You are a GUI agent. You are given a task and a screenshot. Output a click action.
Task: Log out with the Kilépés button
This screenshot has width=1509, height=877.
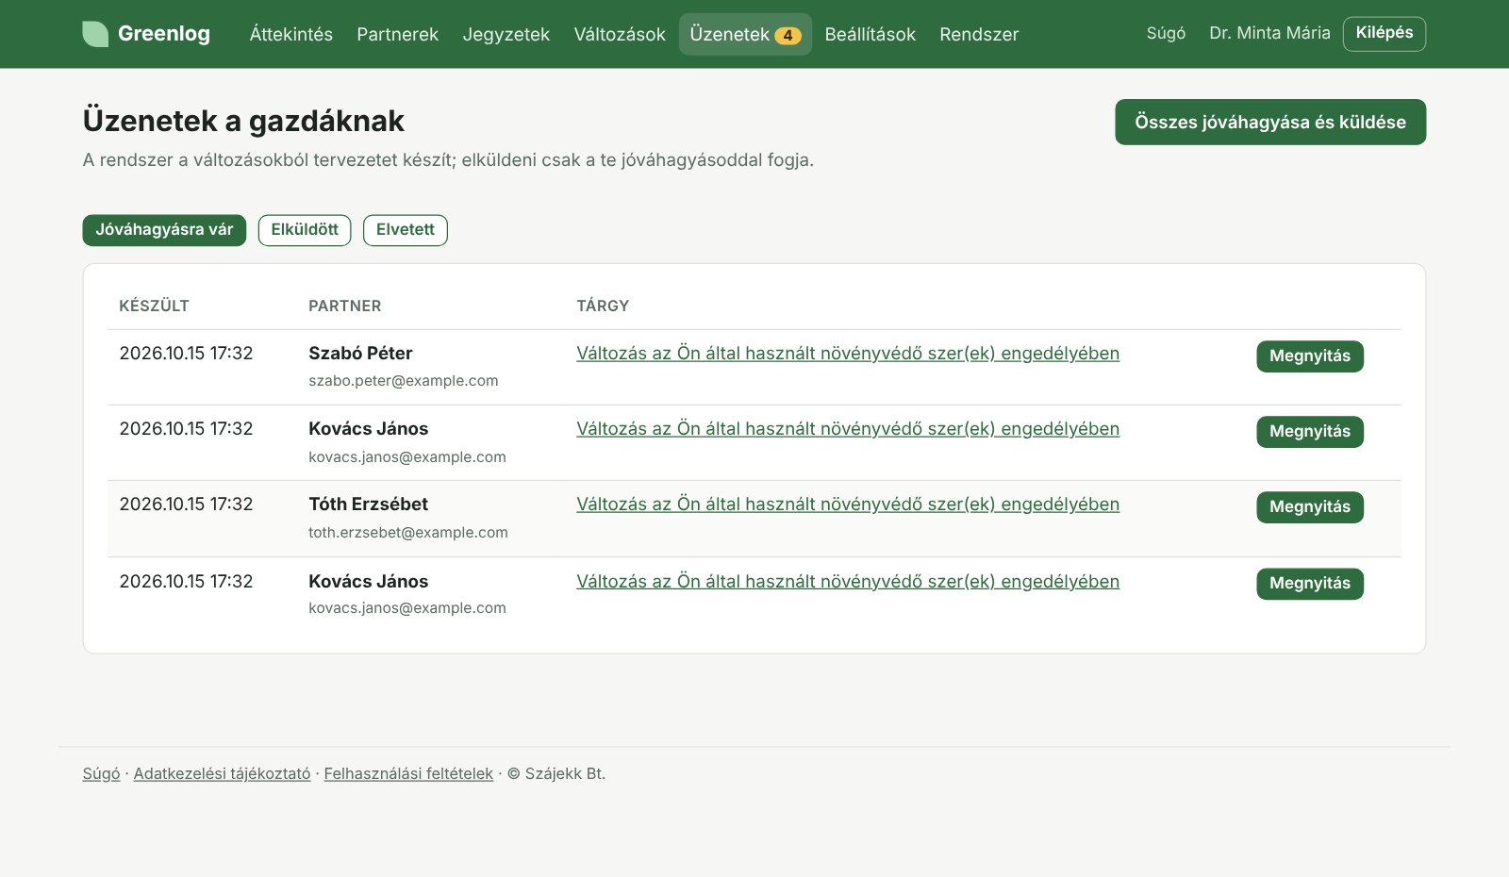(1384, 33)
